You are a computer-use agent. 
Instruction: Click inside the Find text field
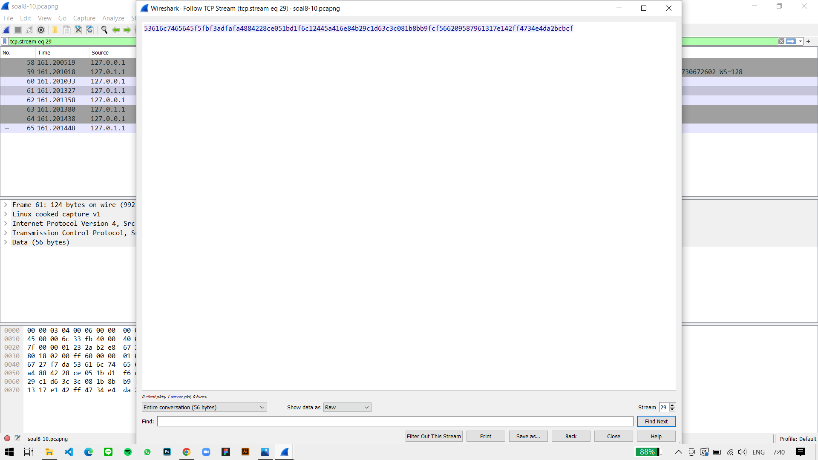pyautogui.click(x=395, y=422)
